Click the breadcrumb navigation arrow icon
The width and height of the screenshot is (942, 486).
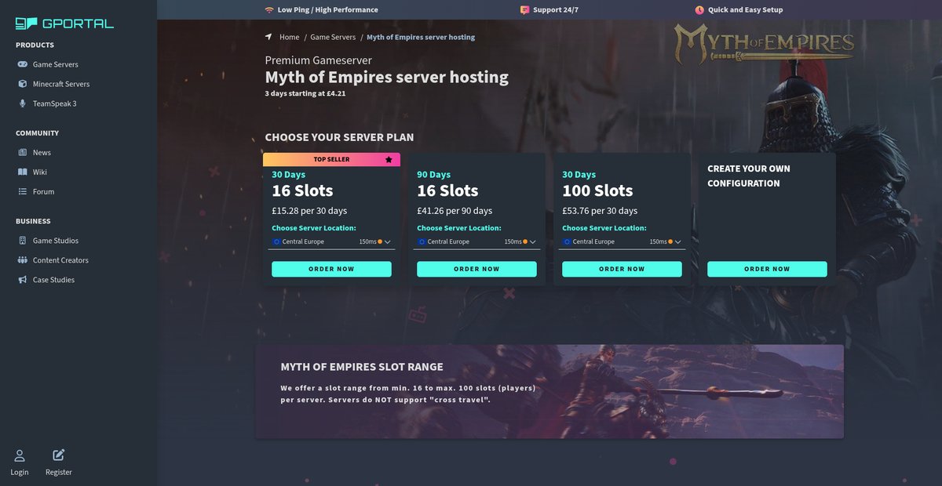268,37
